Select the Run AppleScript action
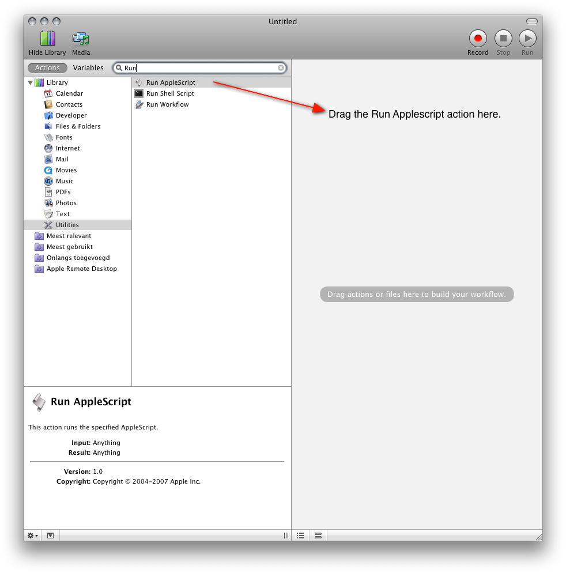The image size is (566, 573). click(211, 82)
